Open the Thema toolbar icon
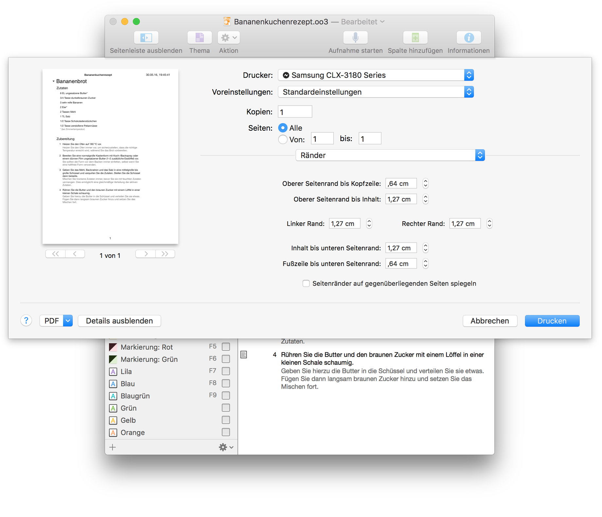This screenshot has height=517, width=602. click(199, 38)
